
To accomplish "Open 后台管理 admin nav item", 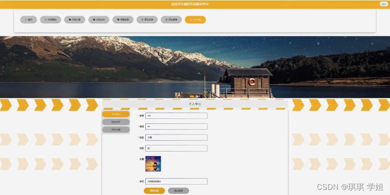I will [171, 20].
